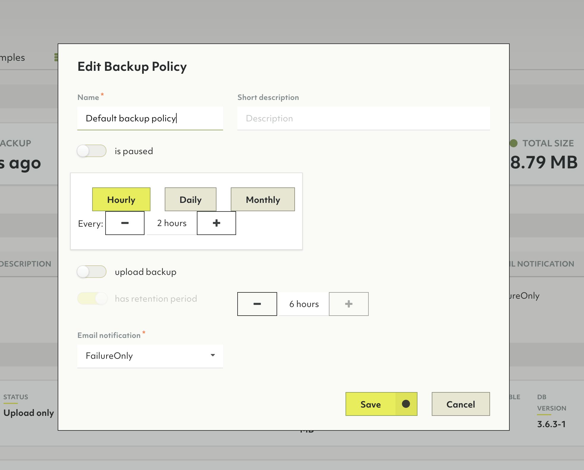Click the Short description input field
The width and height of the screenshot is (584, 470).
coord(363,118)
